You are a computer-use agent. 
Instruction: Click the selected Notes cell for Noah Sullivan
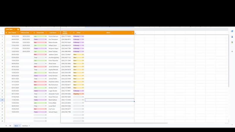click(x=110, y=100)
